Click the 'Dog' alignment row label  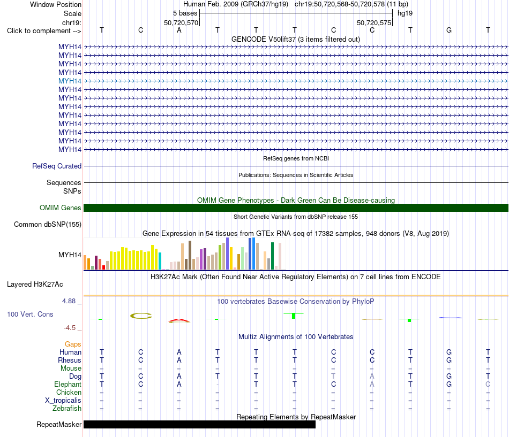tap(75, 377)
